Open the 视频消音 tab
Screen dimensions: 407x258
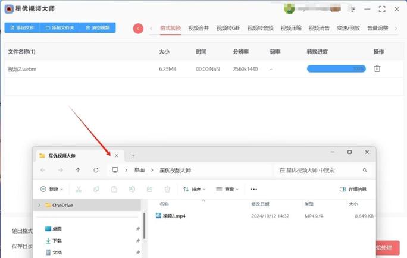[x=319, y=28]
